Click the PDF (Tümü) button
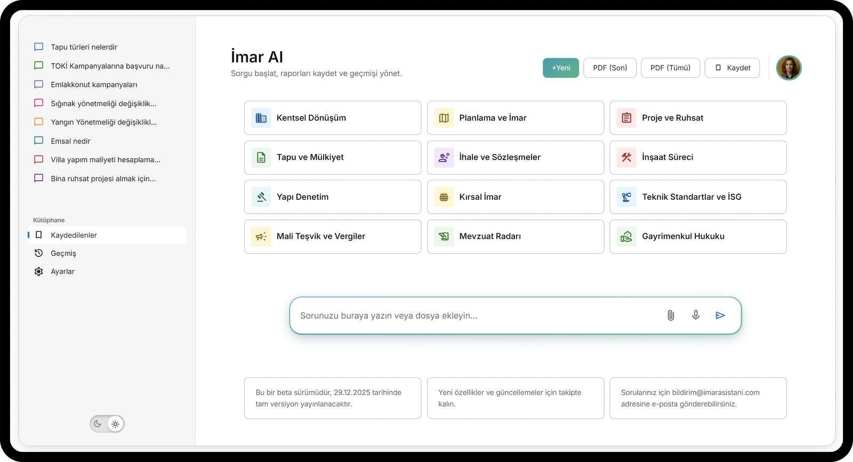Screen dimensions: 853x462 [670, 68]
